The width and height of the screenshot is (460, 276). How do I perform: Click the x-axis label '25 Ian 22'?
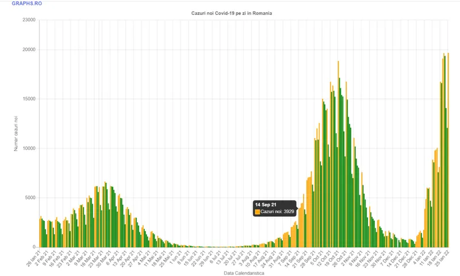442,258
